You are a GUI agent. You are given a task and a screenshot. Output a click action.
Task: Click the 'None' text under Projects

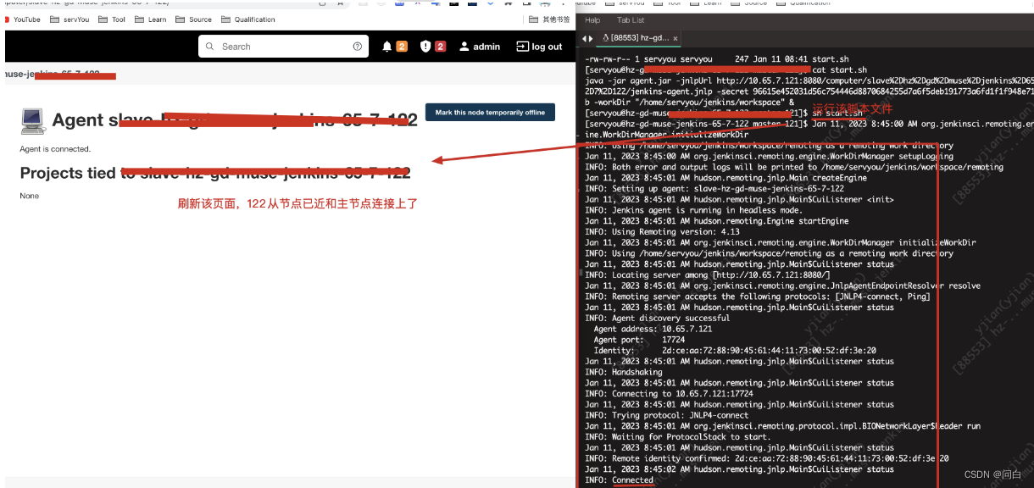[x=30, y=196]
